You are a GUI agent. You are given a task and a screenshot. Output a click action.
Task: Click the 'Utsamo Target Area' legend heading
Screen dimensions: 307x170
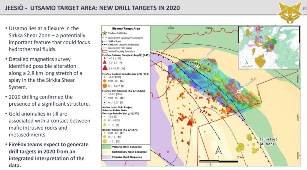tap(126, 28)
